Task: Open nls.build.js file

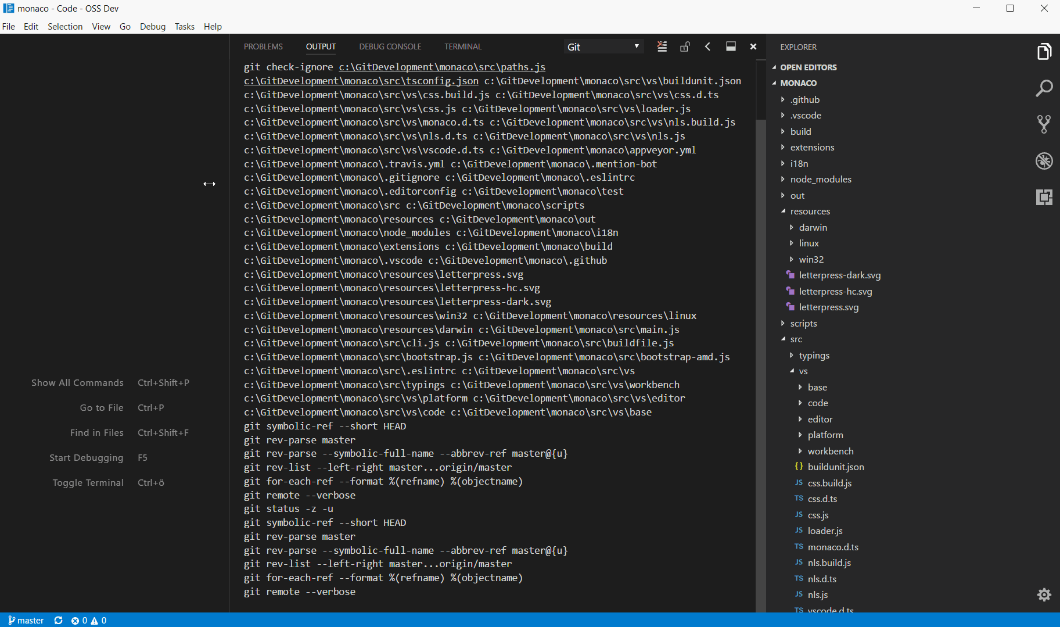Action: [829, 562]
